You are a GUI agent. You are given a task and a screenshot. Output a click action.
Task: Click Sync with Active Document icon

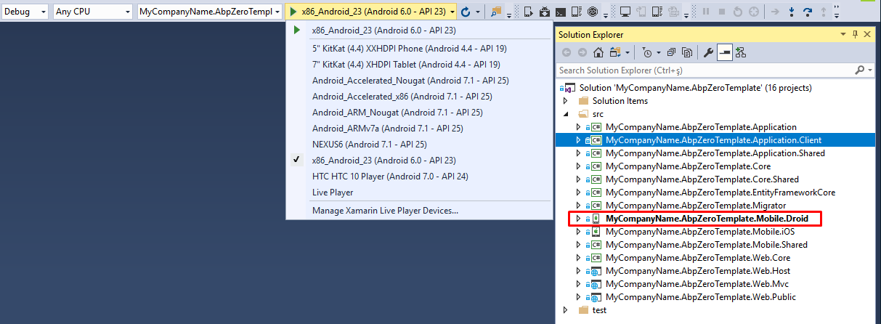(x=615, y=53)
